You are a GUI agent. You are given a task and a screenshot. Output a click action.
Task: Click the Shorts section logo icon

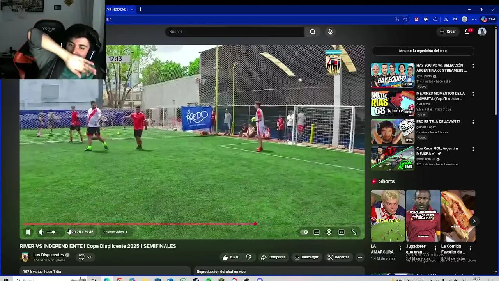pos(374,181)
